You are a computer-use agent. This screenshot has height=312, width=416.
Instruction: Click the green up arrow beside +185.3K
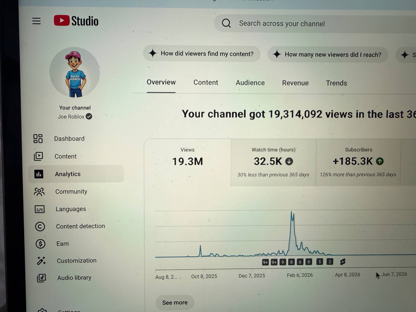pyautogui.click(x=380, y=161)
